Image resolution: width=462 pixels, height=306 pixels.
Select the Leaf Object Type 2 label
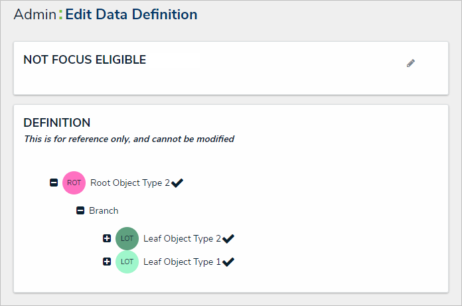(x=183, y=238)
